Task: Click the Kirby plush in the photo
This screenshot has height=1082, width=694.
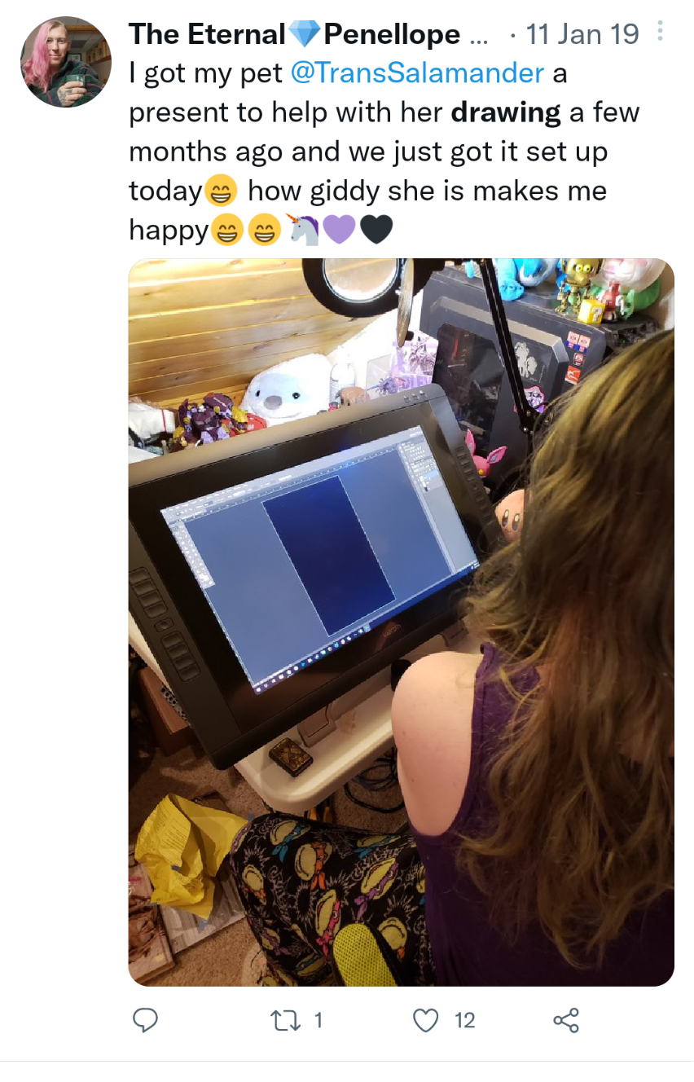Action: click(x=510, y=517)
